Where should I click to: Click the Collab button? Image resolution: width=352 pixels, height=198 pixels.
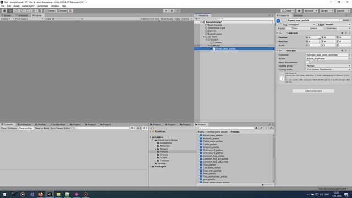click(288, 10)
